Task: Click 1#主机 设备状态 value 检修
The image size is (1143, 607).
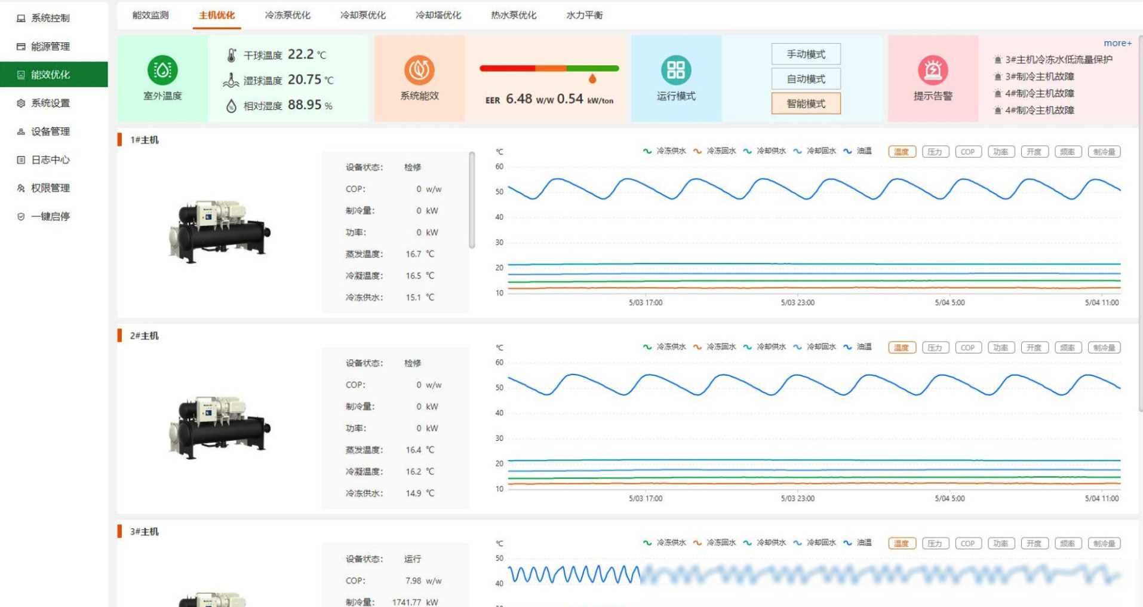Action: (x=413, y=167)
